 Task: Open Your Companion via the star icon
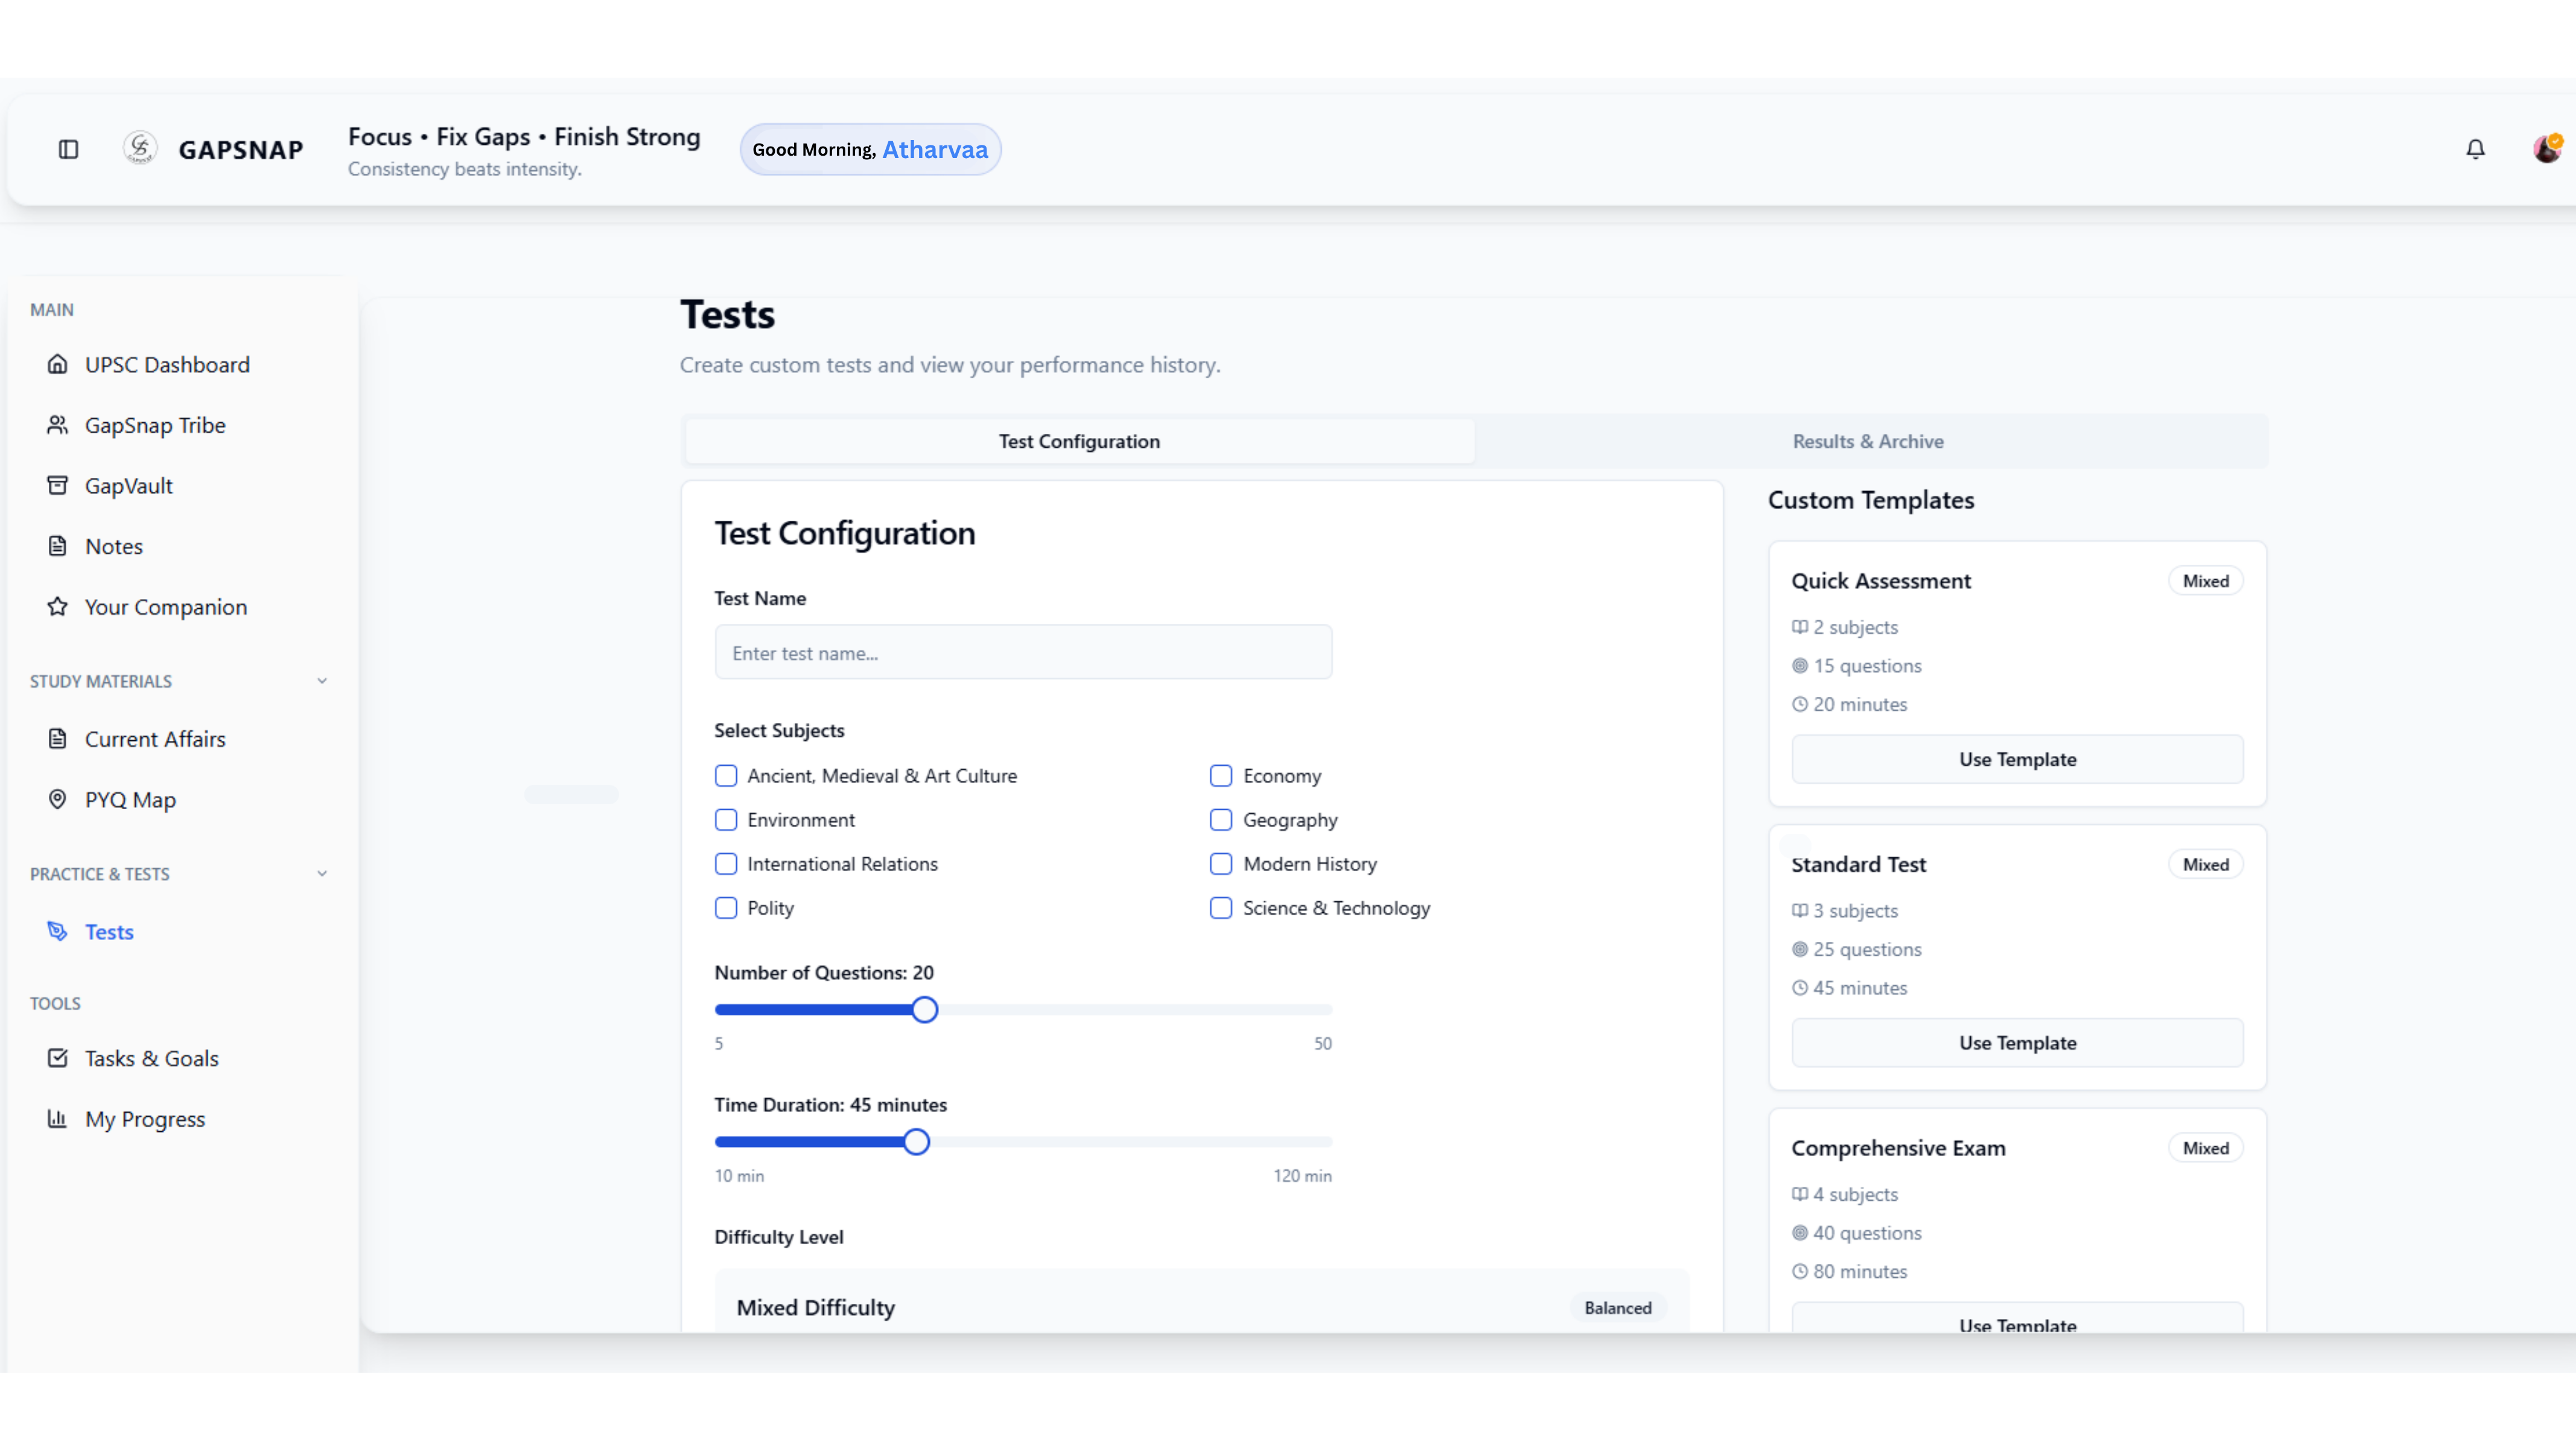tap(59, 607)
